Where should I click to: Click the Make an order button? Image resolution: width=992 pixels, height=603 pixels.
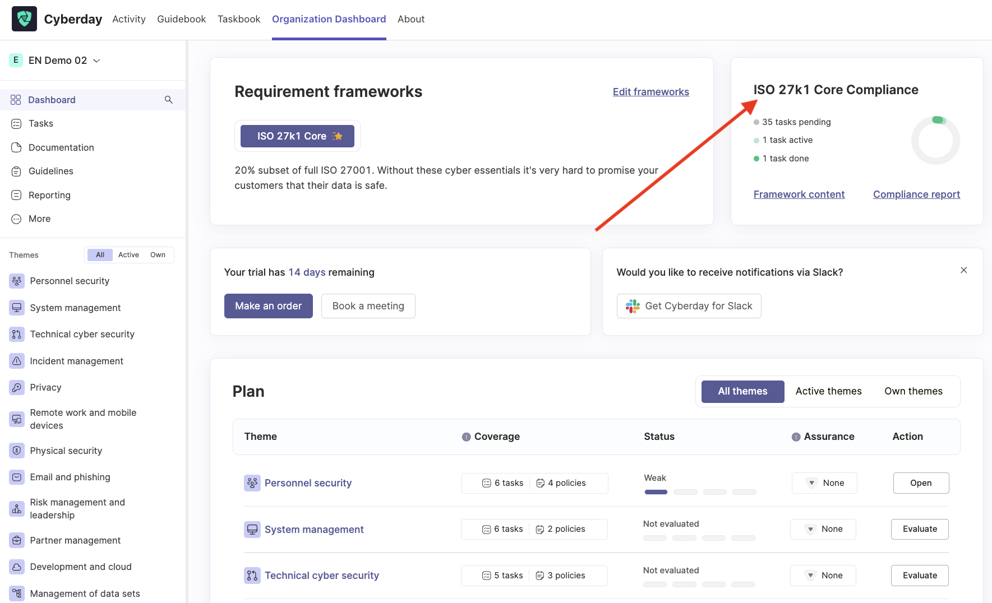(268, 306)
